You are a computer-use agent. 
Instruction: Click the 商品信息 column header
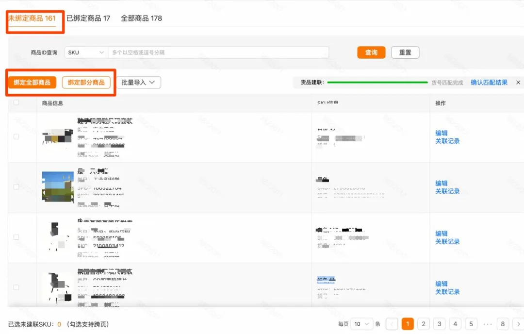coord(52,103)
